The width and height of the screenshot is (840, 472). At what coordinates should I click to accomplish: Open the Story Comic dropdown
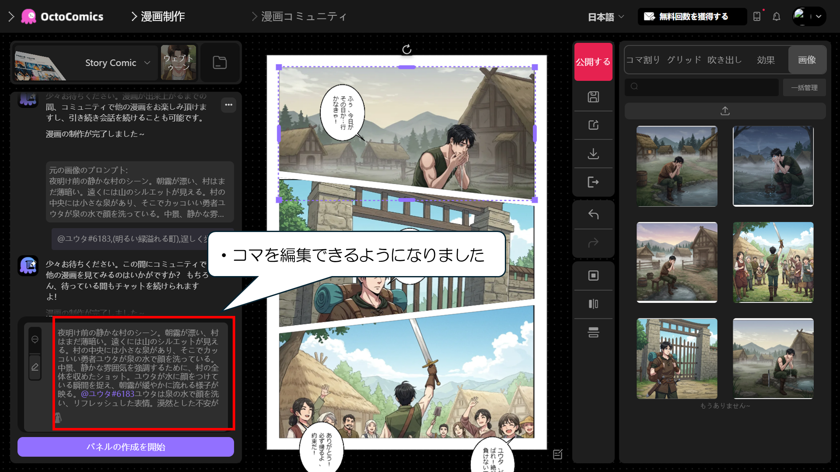(117, 63)
